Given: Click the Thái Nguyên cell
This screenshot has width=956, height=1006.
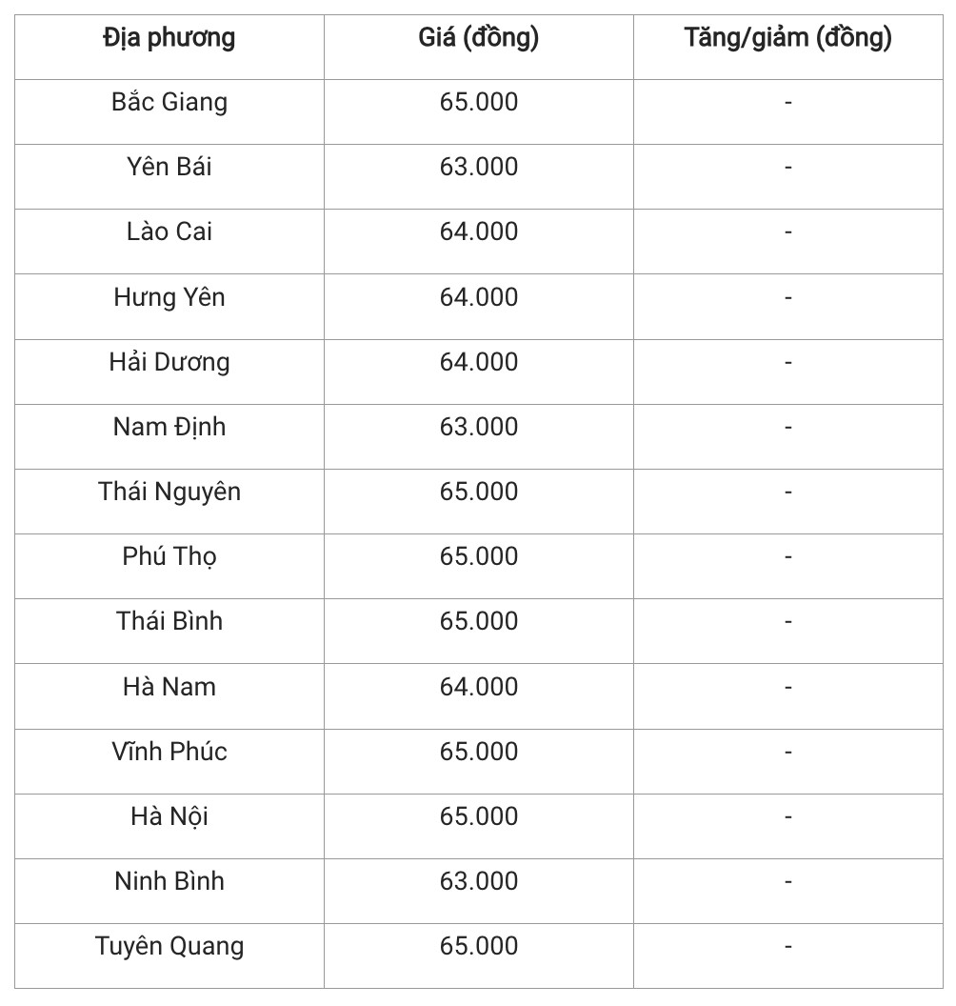Looking at the screenshot, I should tap(169, 492).
